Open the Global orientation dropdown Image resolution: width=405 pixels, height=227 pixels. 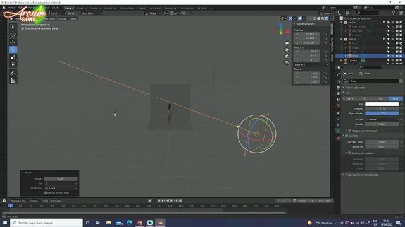coord(153,13)
